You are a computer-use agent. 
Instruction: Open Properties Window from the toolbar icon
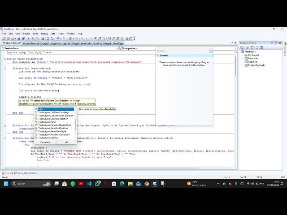113,39
